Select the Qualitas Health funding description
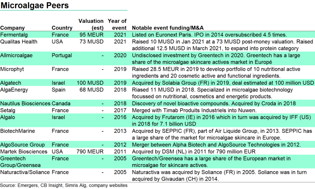 (x=222, y=45)
